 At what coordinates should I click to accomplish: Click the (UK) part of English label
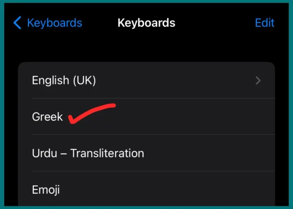(x=84, y=81)
